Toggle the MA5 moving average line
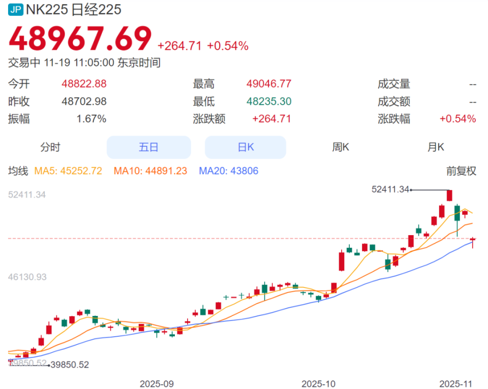This screenshot has height=389, width=488. [69, 171]
